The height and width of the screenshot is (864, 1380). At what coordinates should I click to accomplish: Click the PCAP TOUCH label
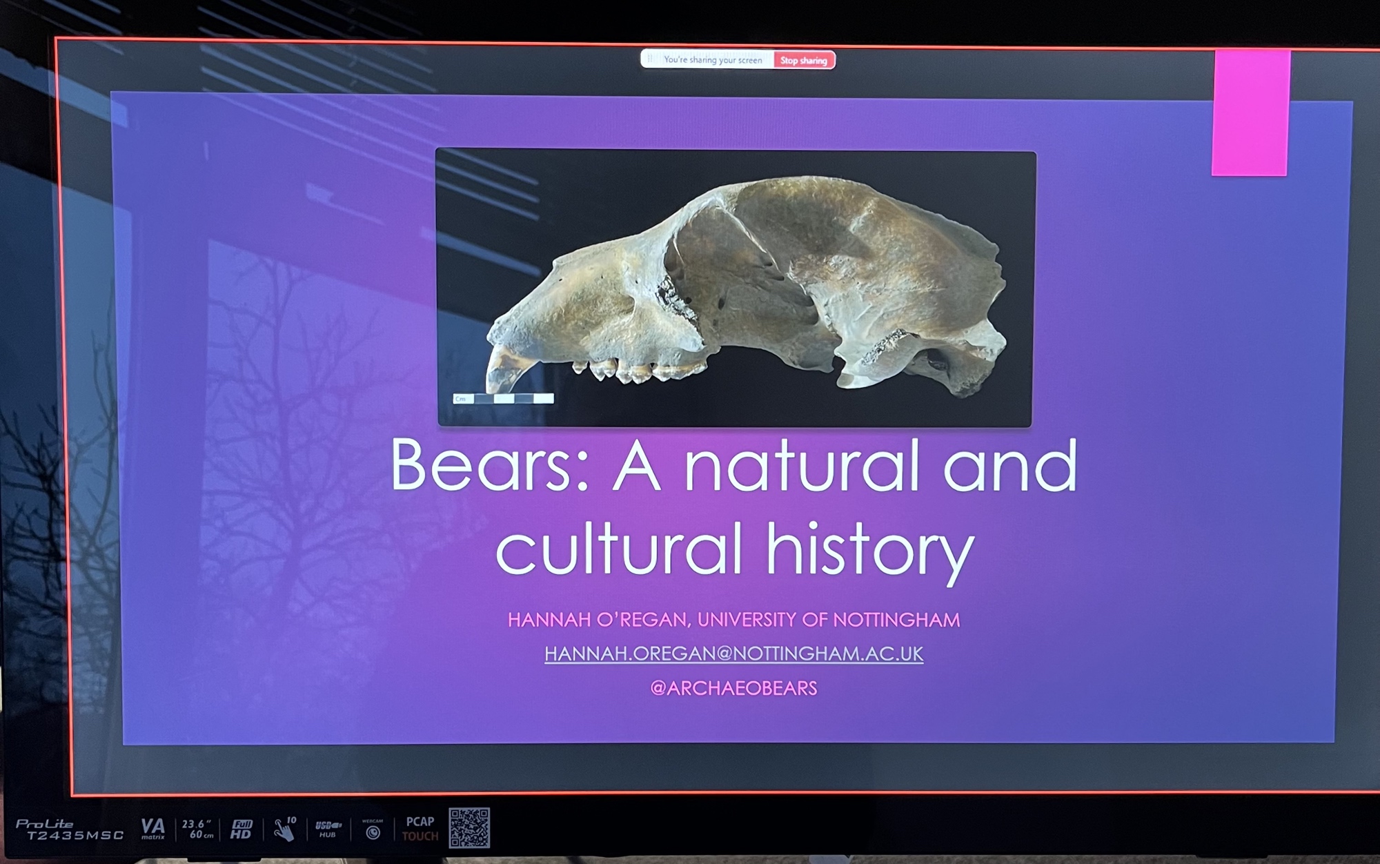pyautogui.click(x=420, y=829)
